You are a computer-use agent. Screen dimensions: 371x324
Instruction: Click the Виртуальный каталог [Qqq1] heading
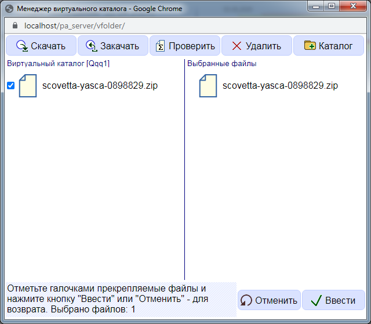58,63
